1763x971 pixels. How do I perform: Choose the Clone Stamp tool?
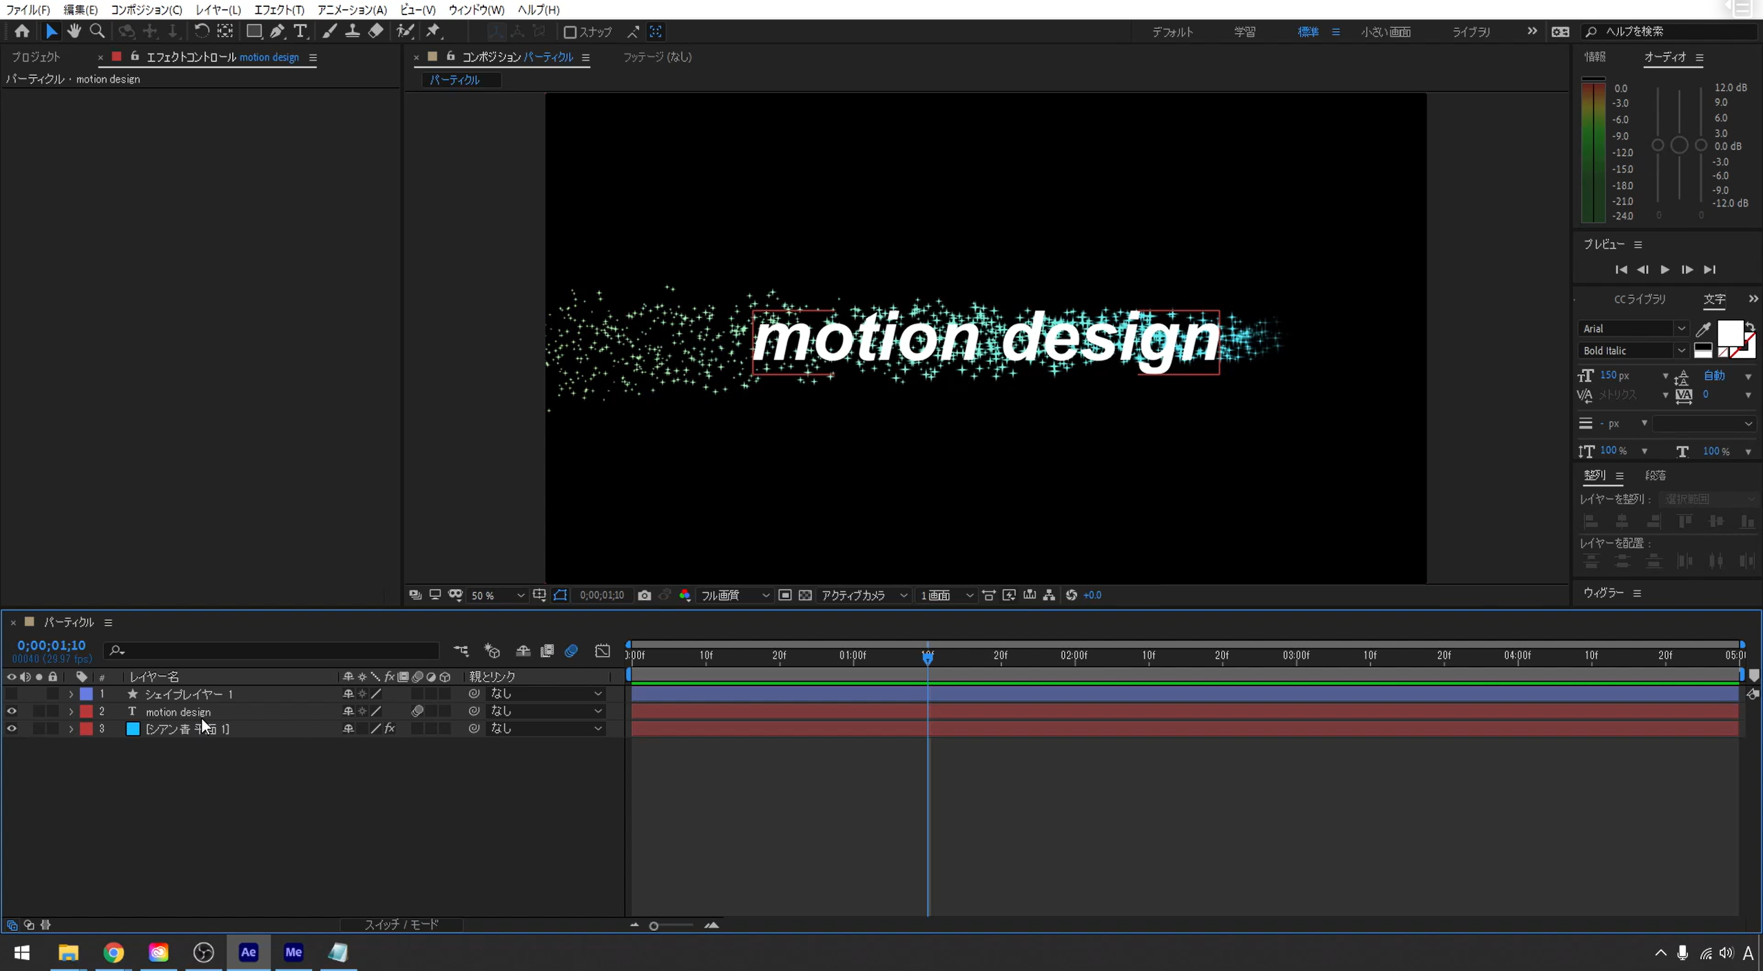coord(352,31)
